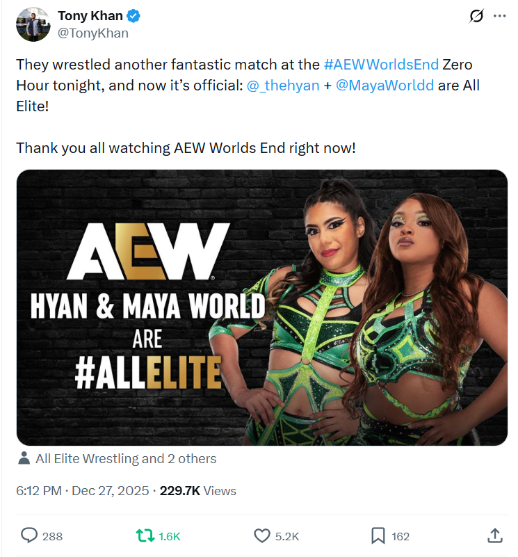
Task: Repost this tweet with the retweet icon
Action: pyautogui.click(x=145, y=535)
